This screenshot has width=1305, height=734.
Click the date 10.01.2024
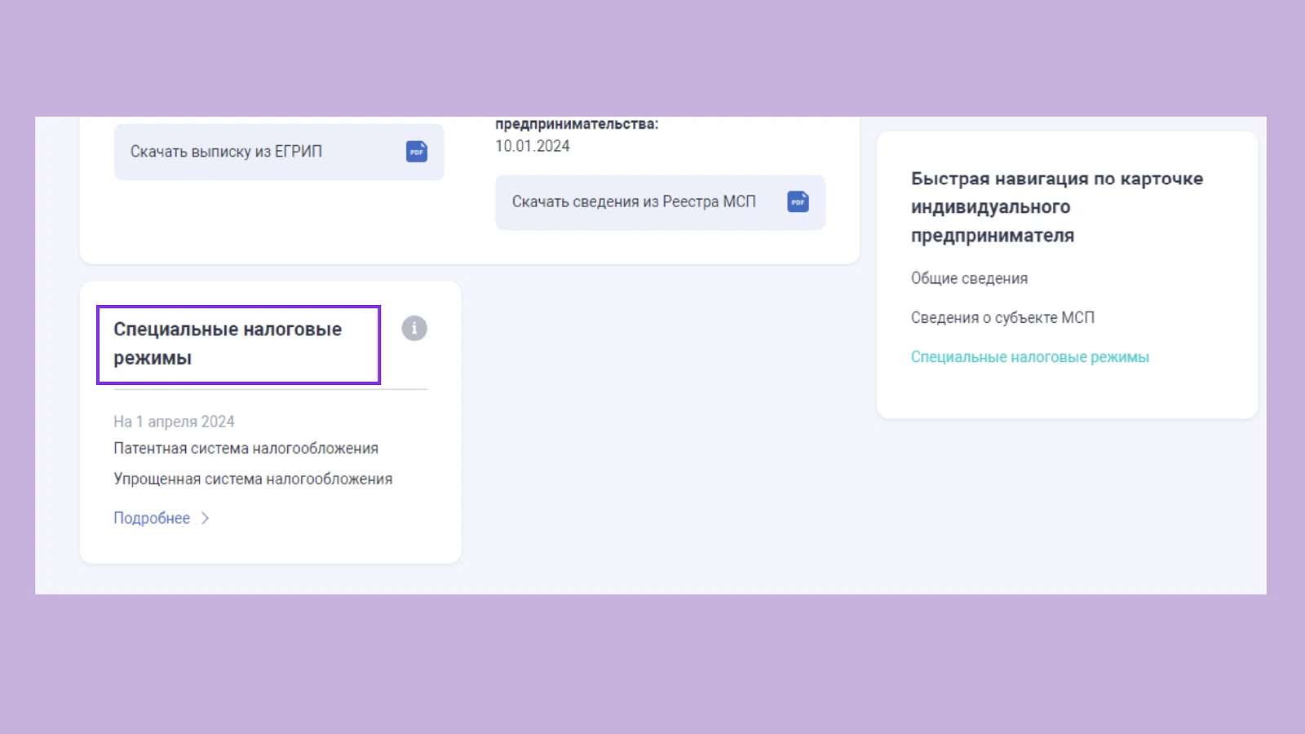pyautogui.click(x=533, y=146)
